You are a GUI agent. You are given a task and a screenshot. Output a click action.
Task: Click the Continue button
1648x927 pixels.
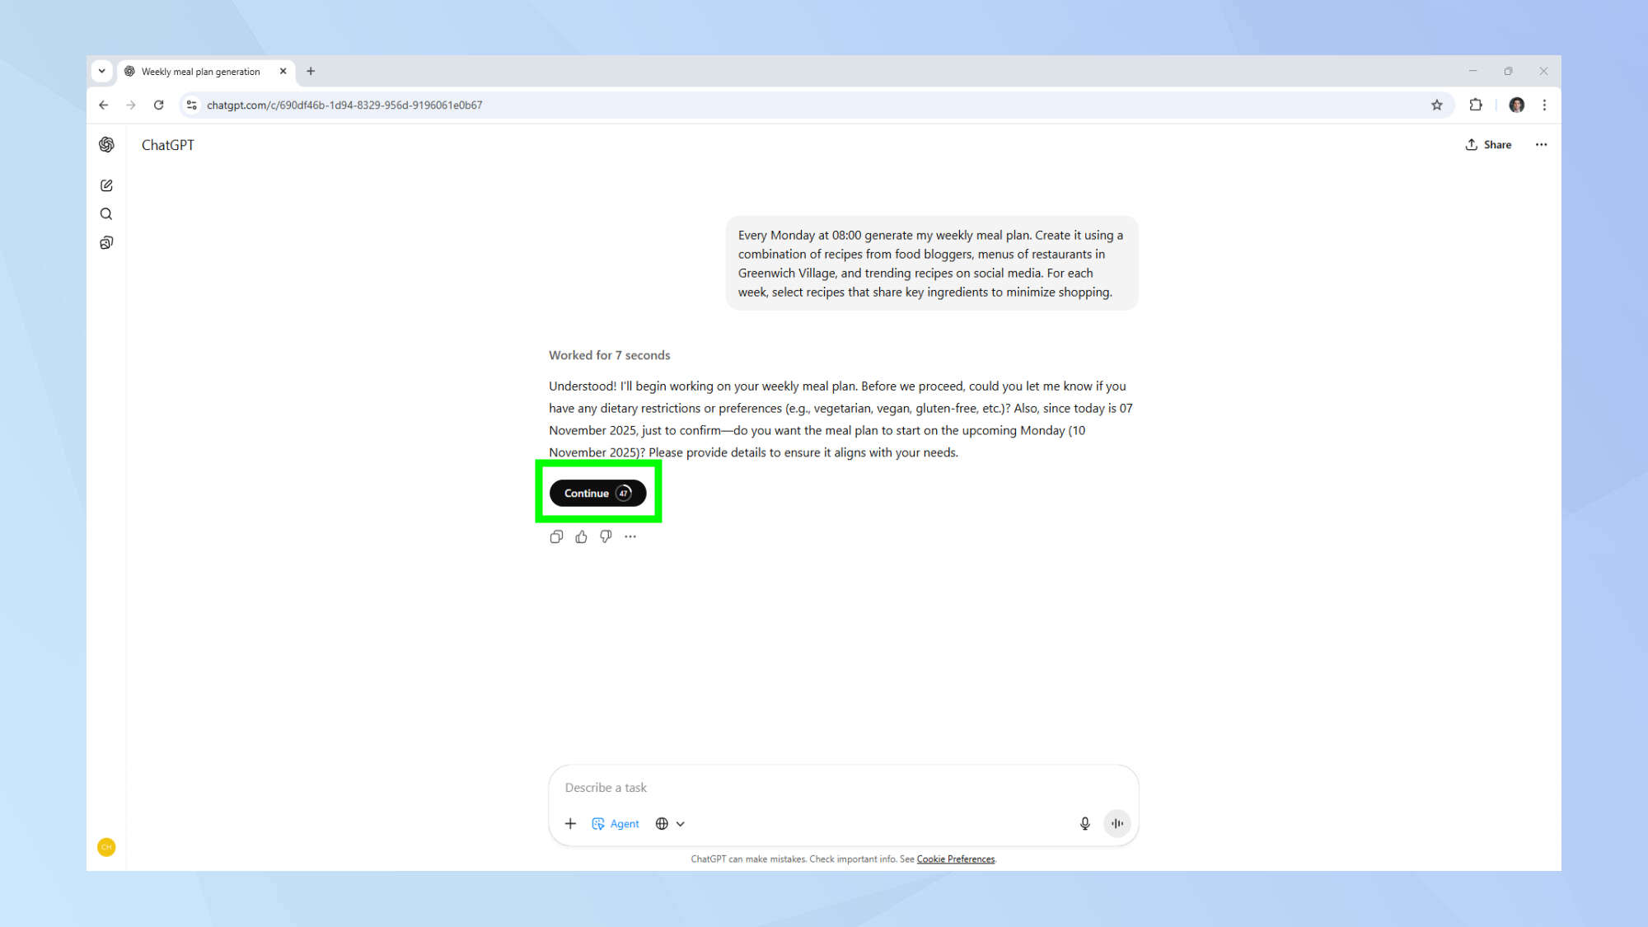(x=597, y=493)
